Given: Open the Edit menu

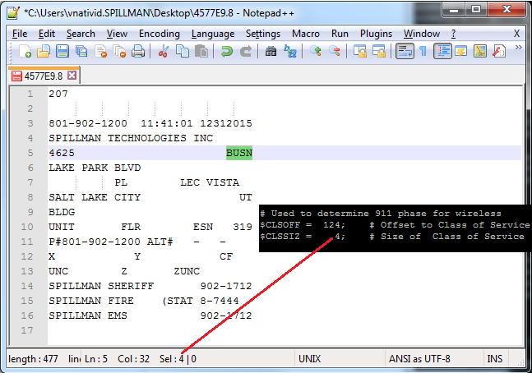Looking at the screenshot, I should pyautogui.click(x=47, y=34).
